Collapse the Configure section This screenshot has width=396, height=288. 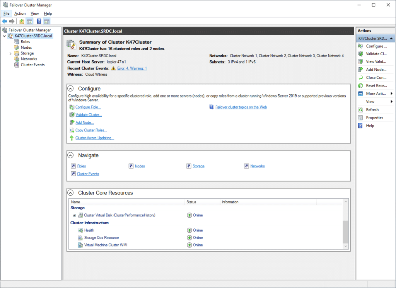click(x=70, y=89)
